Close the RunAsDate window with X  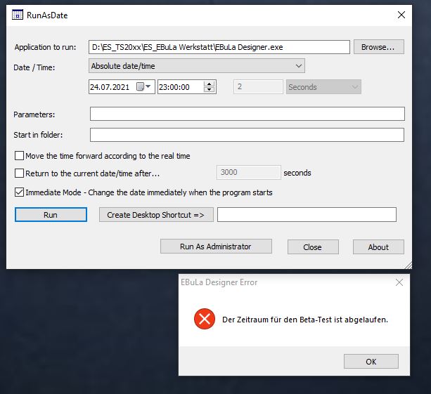(x=401, y=15)
